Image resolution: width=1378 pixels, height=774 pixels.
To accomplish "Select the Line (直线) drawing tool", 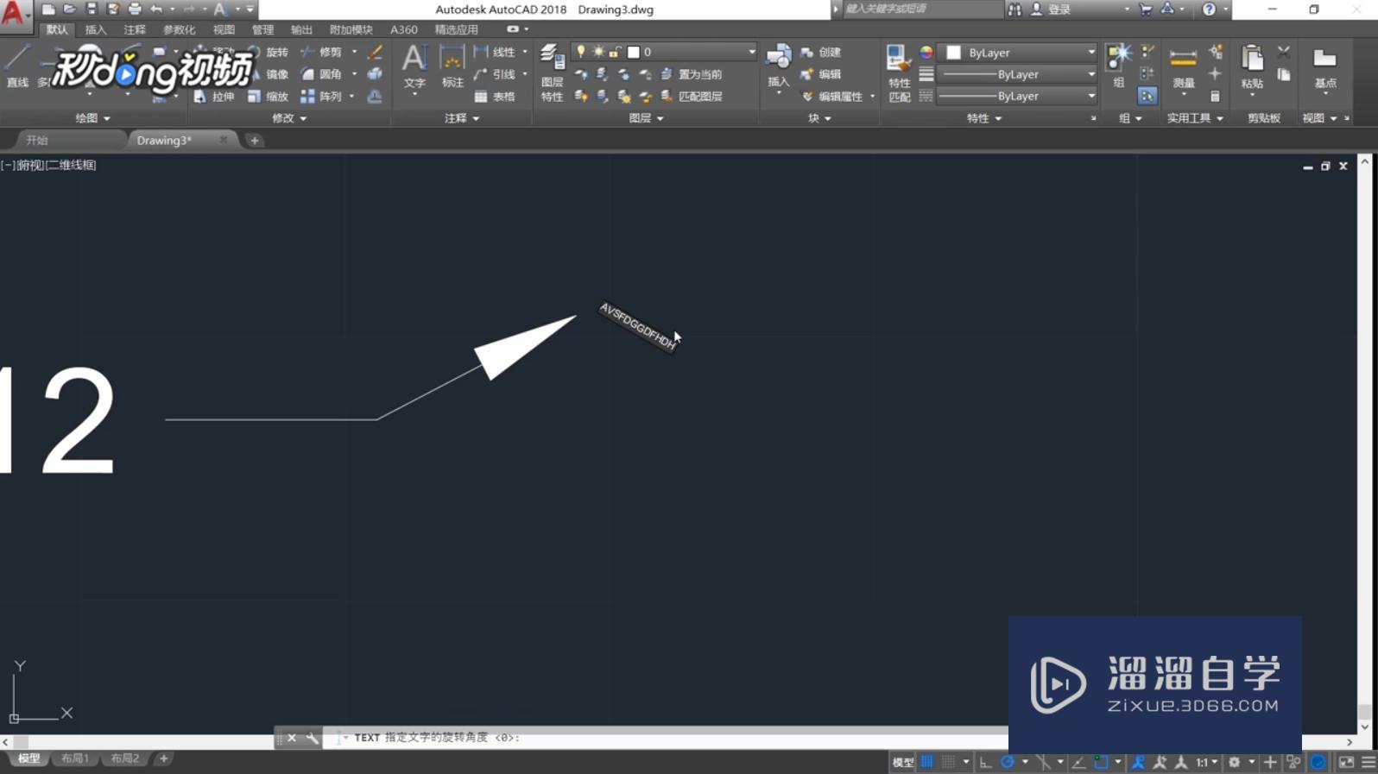I will click(17, 66).
